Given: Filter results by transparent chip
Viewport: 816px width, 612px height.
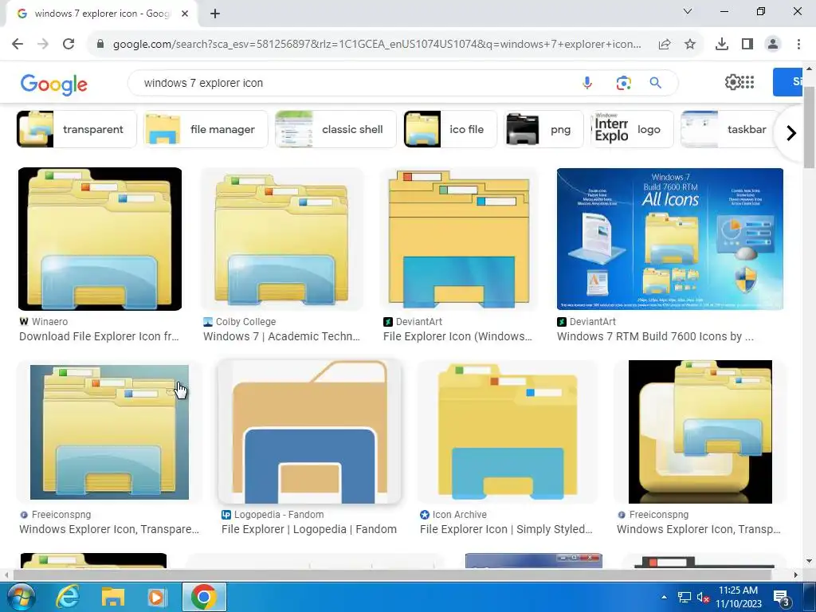Looking at the screenshot, I should pyautogui.click(x=76, y=129).
